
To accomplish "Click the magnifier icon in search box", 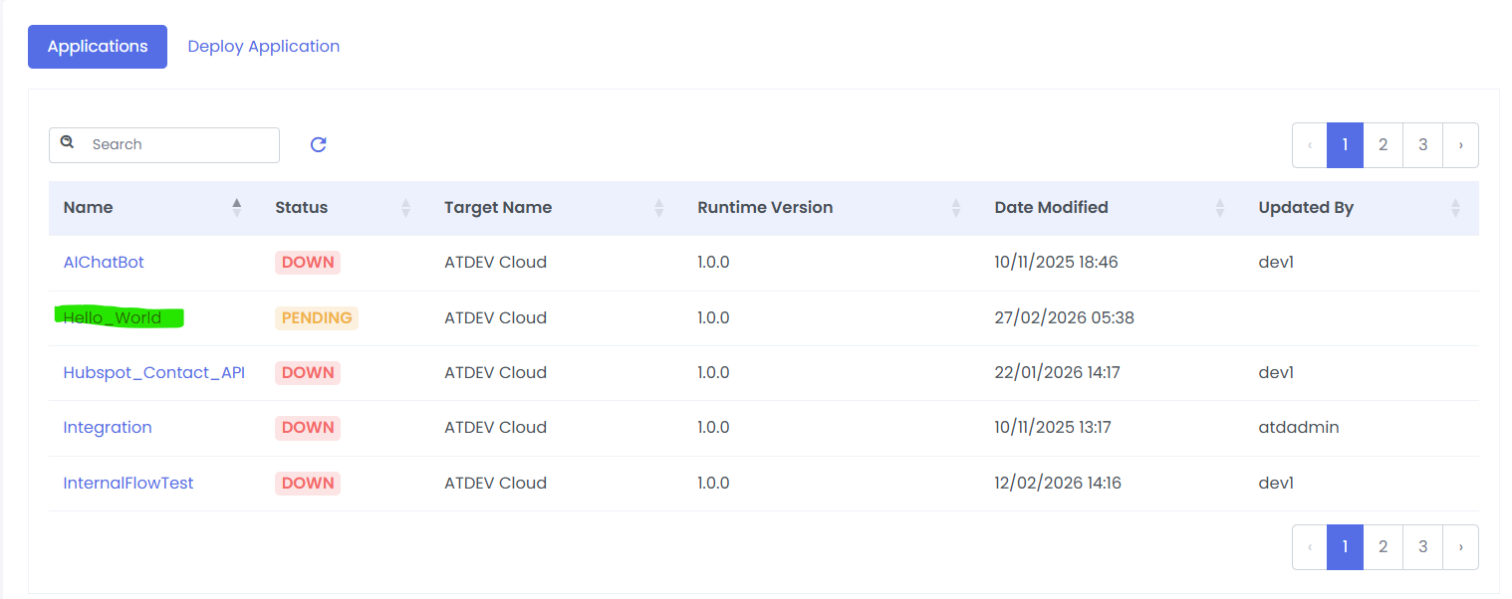I will (x=68, y=143).
